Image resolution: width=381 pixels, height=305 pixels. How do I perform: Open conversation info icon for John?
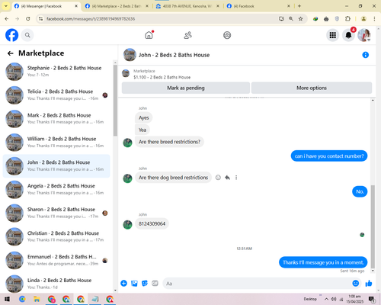tap(365, 55)
